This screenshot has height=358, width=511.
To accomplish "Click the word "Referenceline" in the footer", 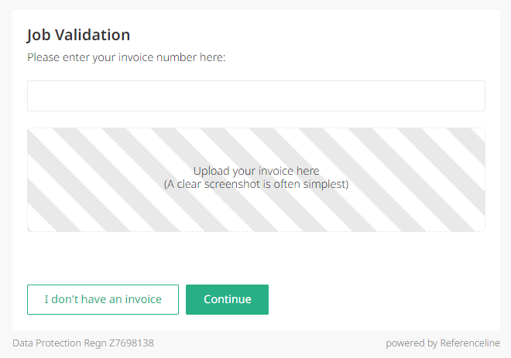I will coord(469,343).
